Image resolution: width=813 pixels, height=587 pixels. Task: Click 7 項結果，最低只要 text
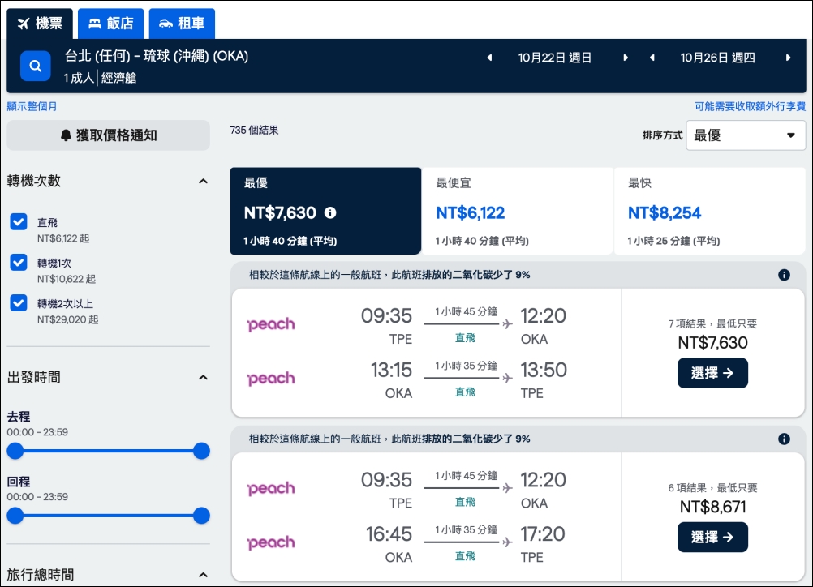point(712,323)
